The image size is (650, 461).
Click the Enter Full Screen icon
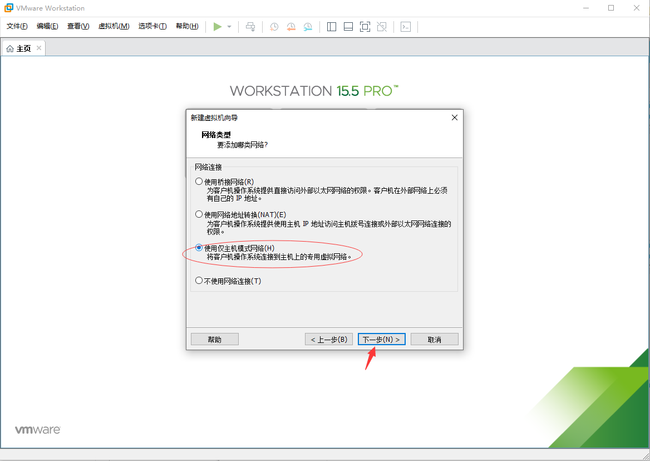365,27
